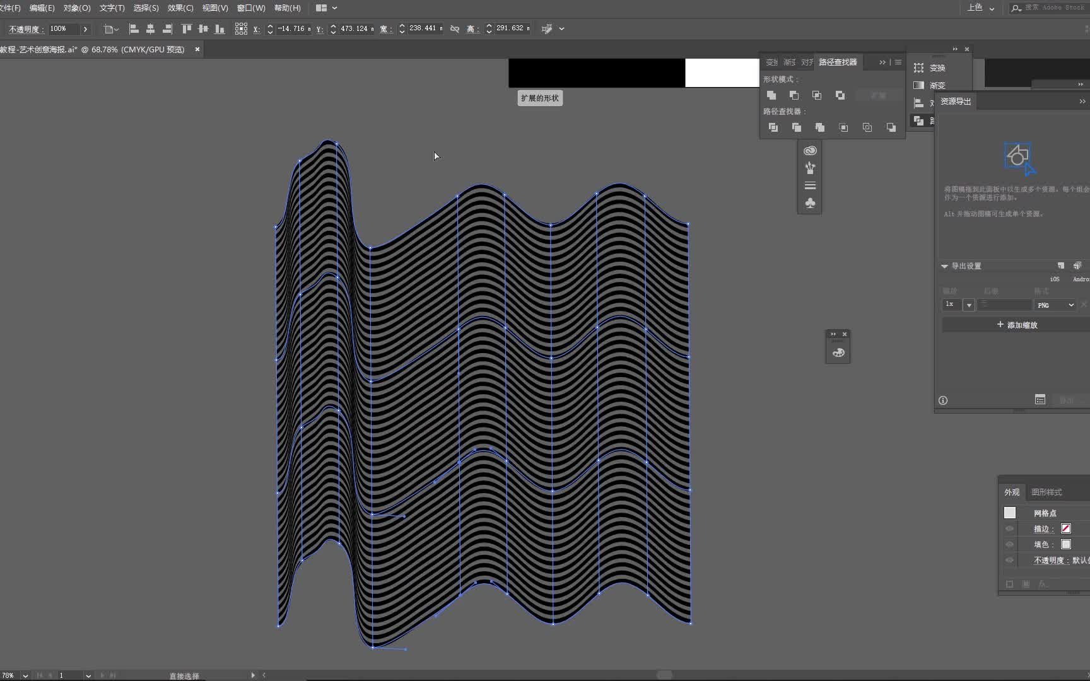Toggle fill (填色) row visibility eye
Viewport: 1090px width, 681px height.
point(1009,545)
